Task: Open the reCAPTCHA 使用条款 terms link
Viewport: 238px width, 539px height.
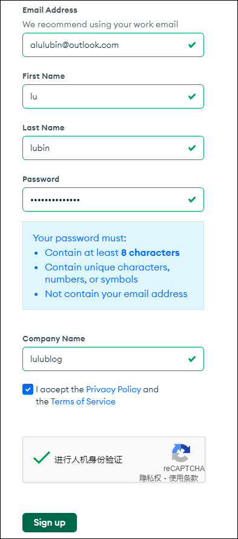Action: (x=187, y=478)
